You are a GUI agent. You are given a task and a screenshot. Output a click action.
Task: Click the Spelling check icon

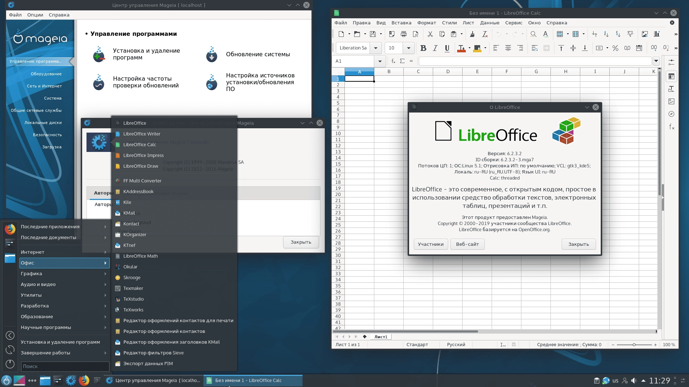click(545, 34)
